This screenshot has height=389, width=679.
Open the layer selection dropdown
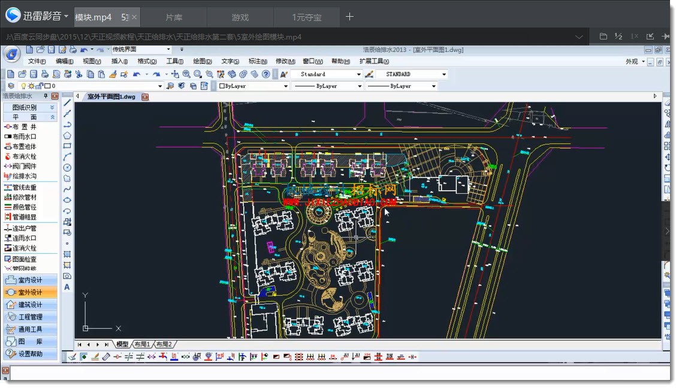pyautogui.click(x=160, y=86)
